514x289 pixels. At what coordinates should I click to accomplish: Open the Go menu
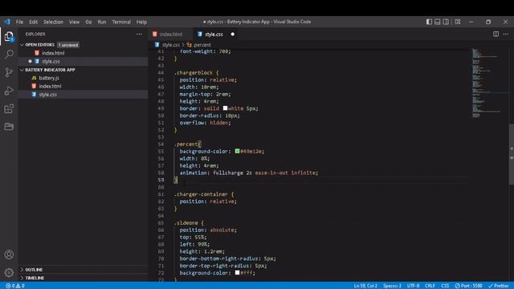(88, 22)
